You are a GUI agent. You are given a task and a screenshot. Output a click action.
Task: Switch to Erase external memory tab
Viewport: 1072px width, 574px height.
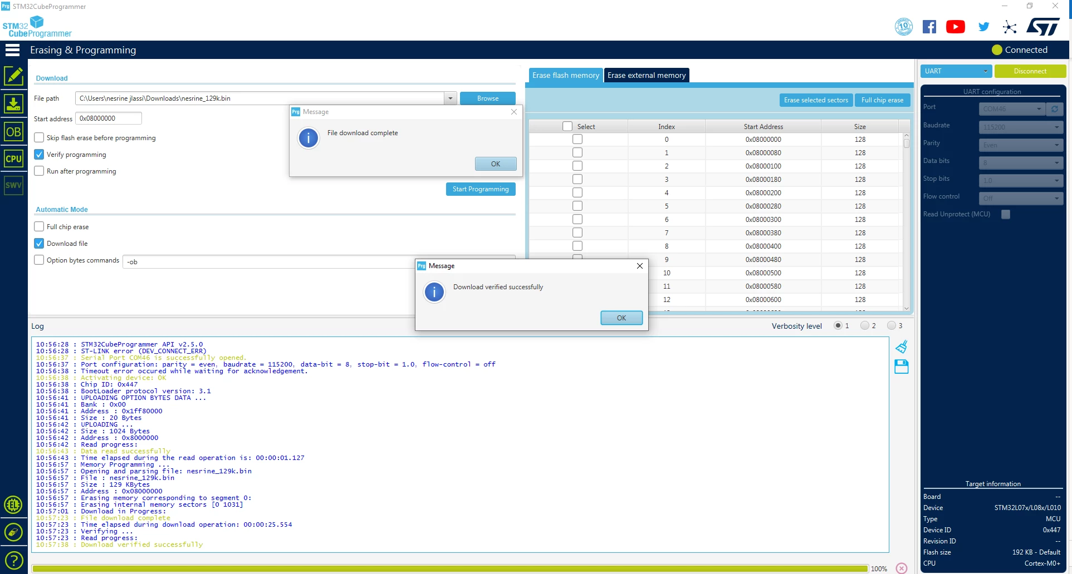click(647, 75)
